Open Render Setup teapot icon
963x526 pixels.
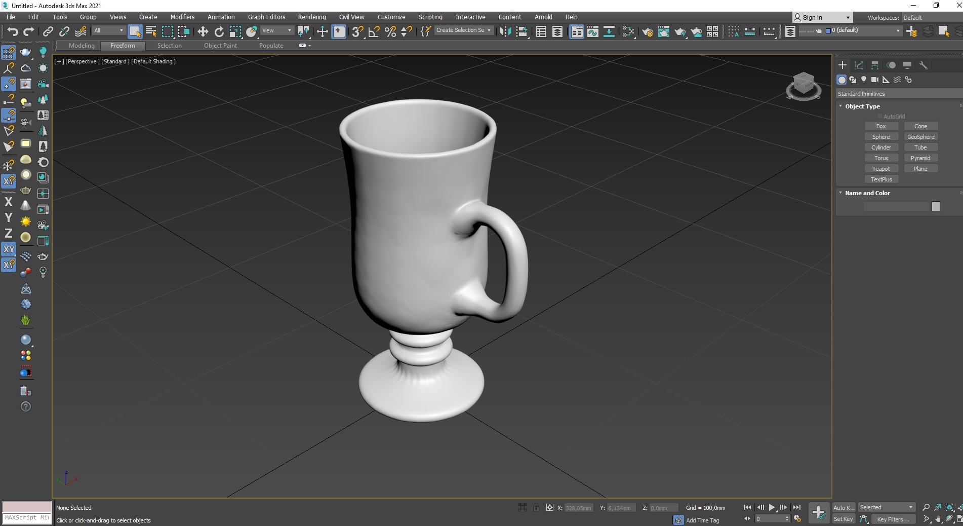tap(648, 31)
